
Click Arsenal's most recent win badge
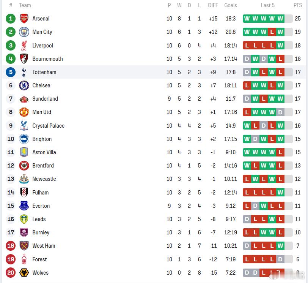click(x=280, y=19)
